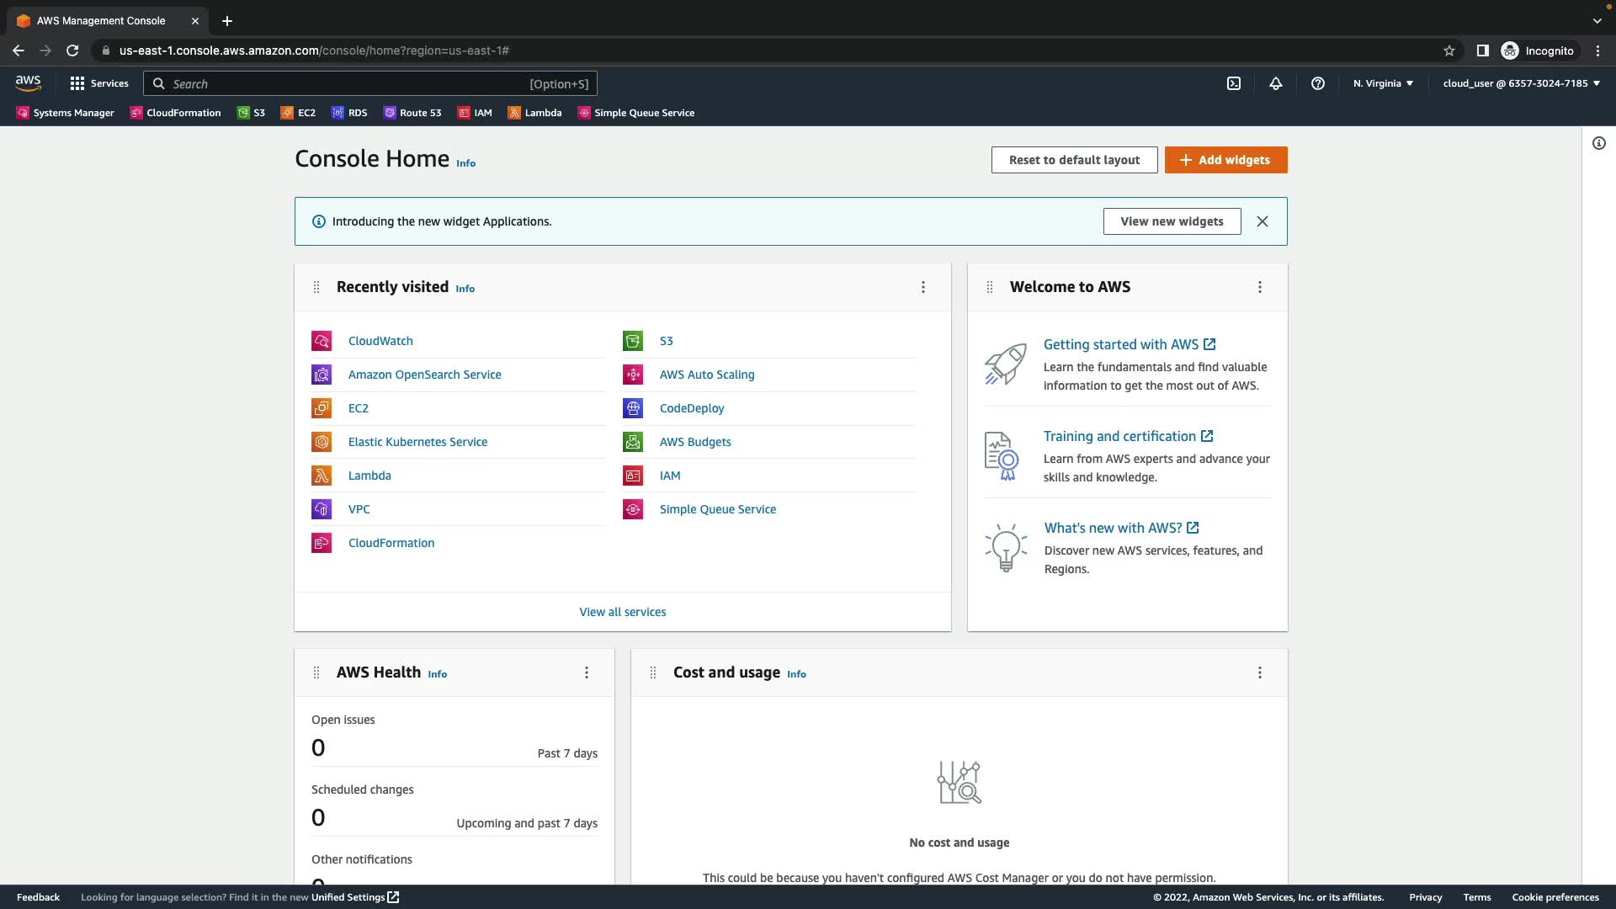Click the Add widgets button
Viewport: 1616px width, 909px height.
pyautogui.click(x=1225, y=160)
